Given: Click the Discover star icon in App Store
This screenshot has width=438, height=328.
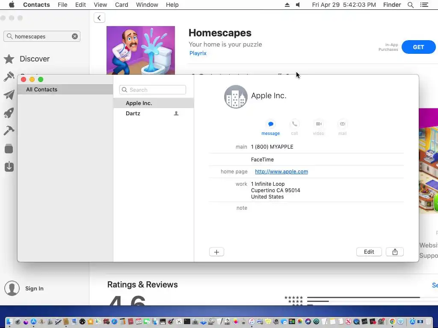Looking at the screenshot, I should click(9, 59).
